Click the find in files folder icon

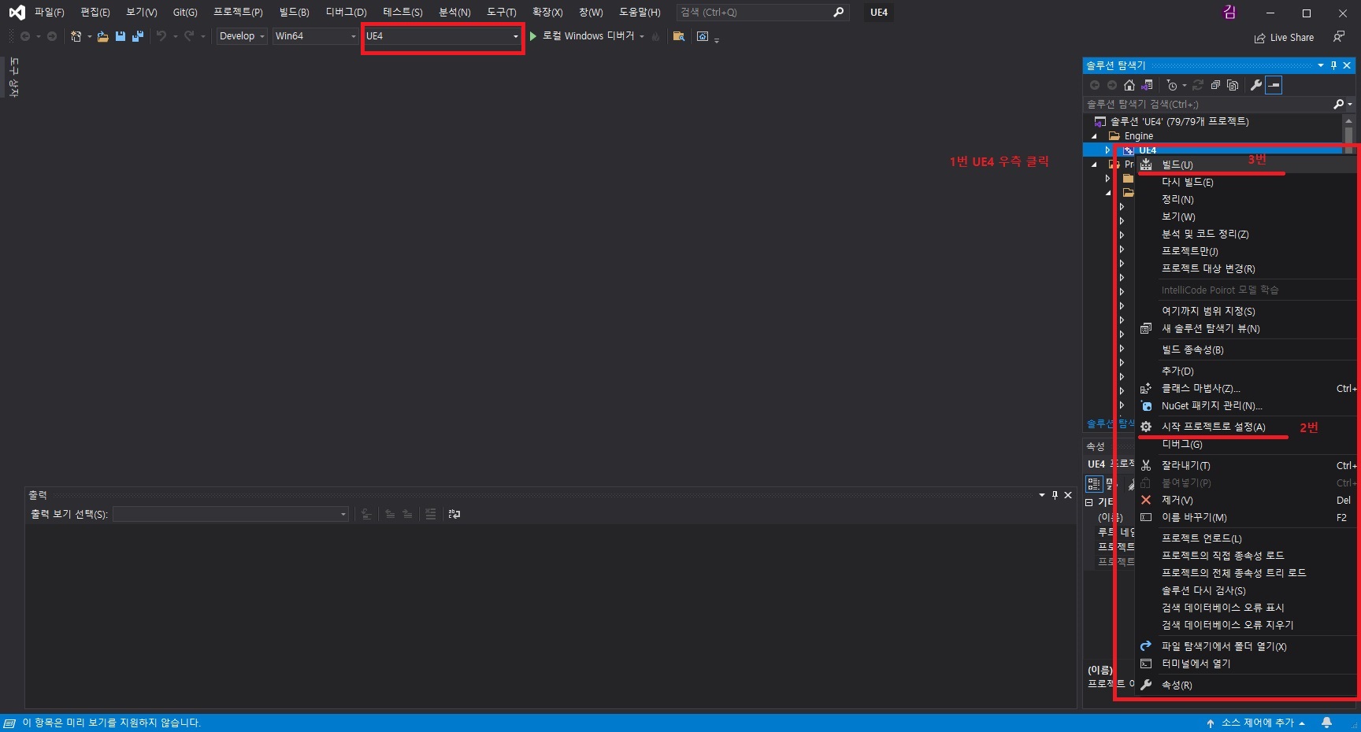[x=678, y=36]
